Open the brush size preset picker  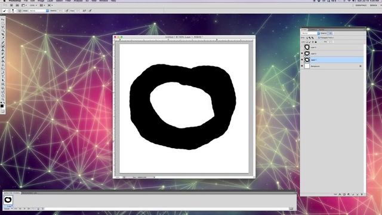(x=13, y=11)
